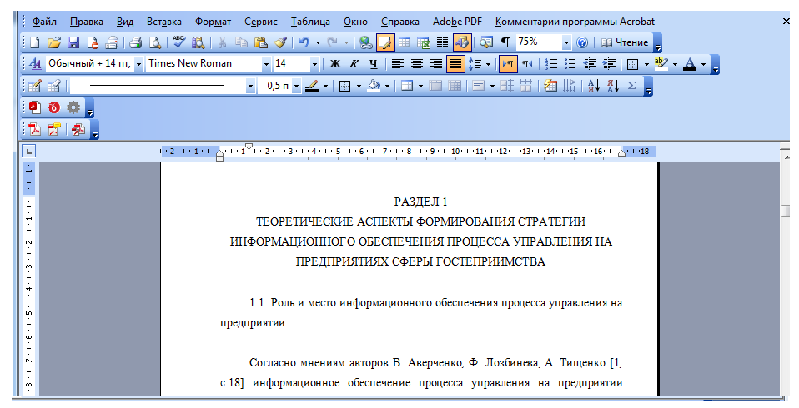Select the Format Painter brush
799x408 pixels.
tap(280, 42)
